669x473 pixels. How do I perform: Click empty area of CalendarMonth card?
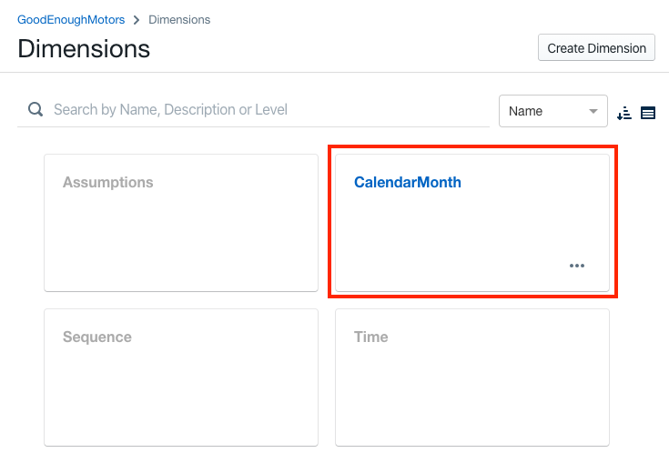point(455,232)
